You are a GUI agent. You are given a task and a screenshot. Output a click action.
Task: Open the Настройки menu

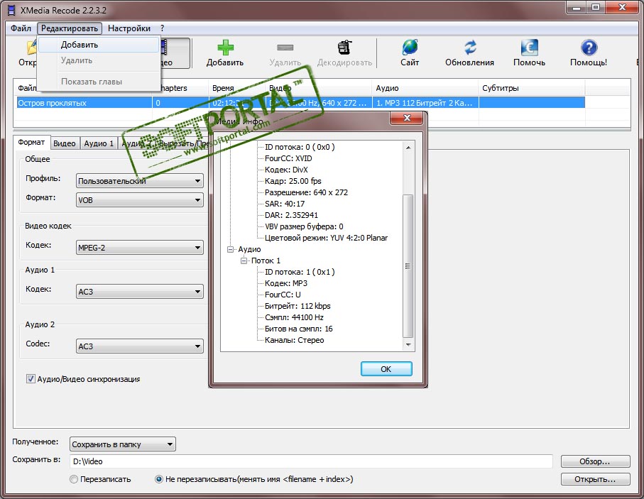click(x=129, y=28)
